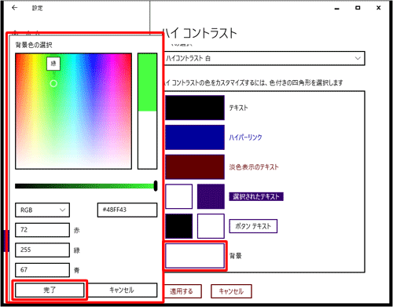Confirm color with the 完了 button
Image resolution: width=393 pixels, height=307 pixels.
tap(50, 290)
